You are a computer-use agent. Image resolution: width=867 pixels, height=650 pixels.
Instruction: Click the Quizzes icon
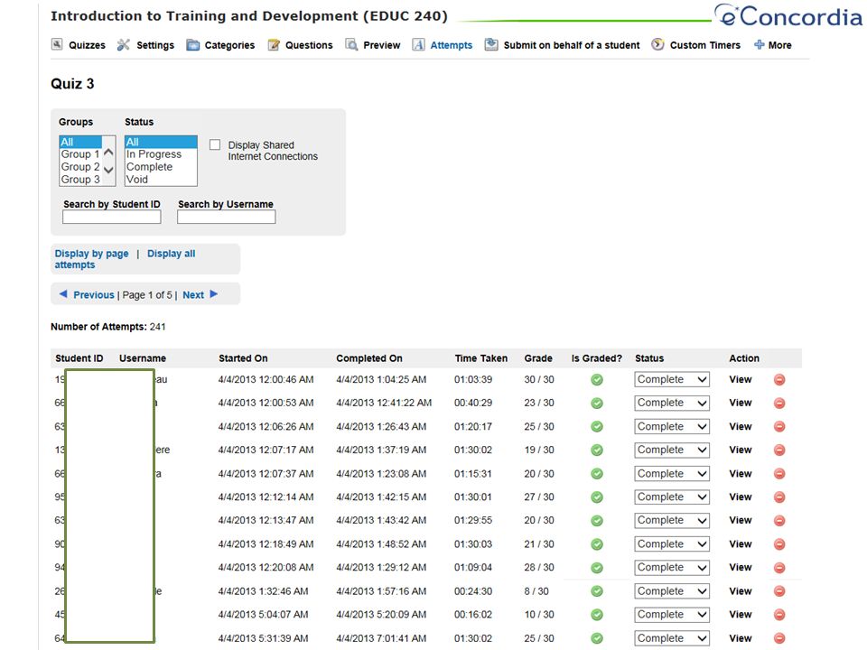pyautogui.click(x=57, y=44)
